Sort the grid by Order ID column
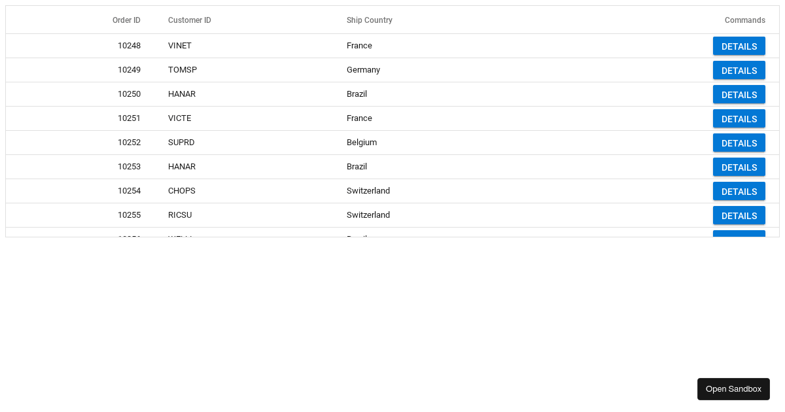The image size is (785, 412). click(x=126, y=20)
